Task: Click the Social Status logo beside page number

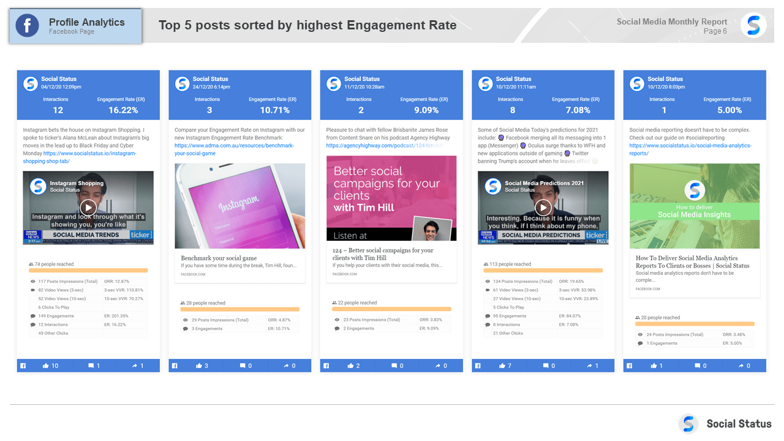Action: (753, 26)
